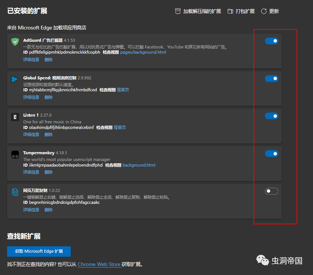This screenshot has height=275, width=313.
Task: Click 删除 under Tampermonkey
Action: [48, 172]
